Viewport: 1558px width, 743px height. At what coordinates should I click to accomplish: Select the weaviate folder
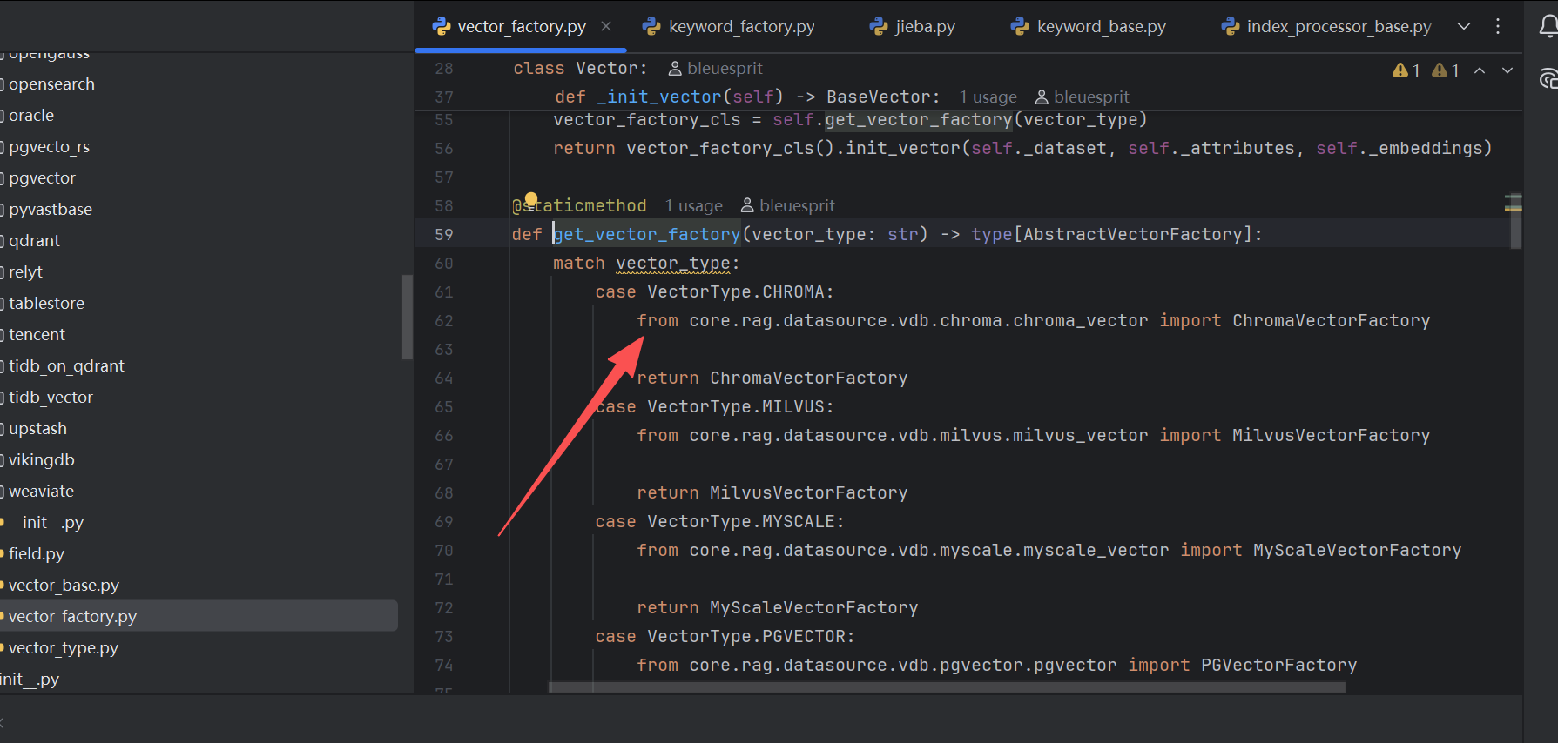tap(41, 492)
